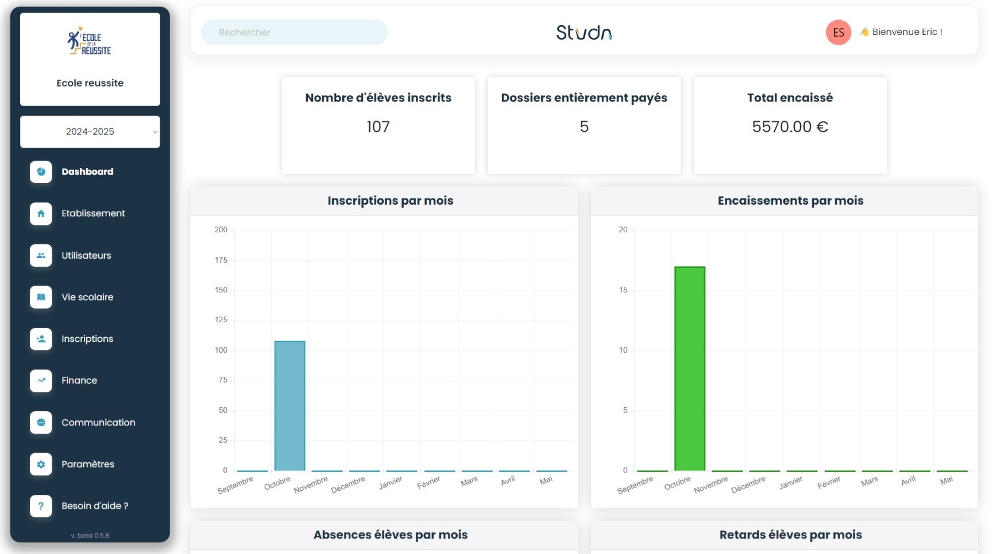Click the Ecole reussite school logo

tap(90, 42)
